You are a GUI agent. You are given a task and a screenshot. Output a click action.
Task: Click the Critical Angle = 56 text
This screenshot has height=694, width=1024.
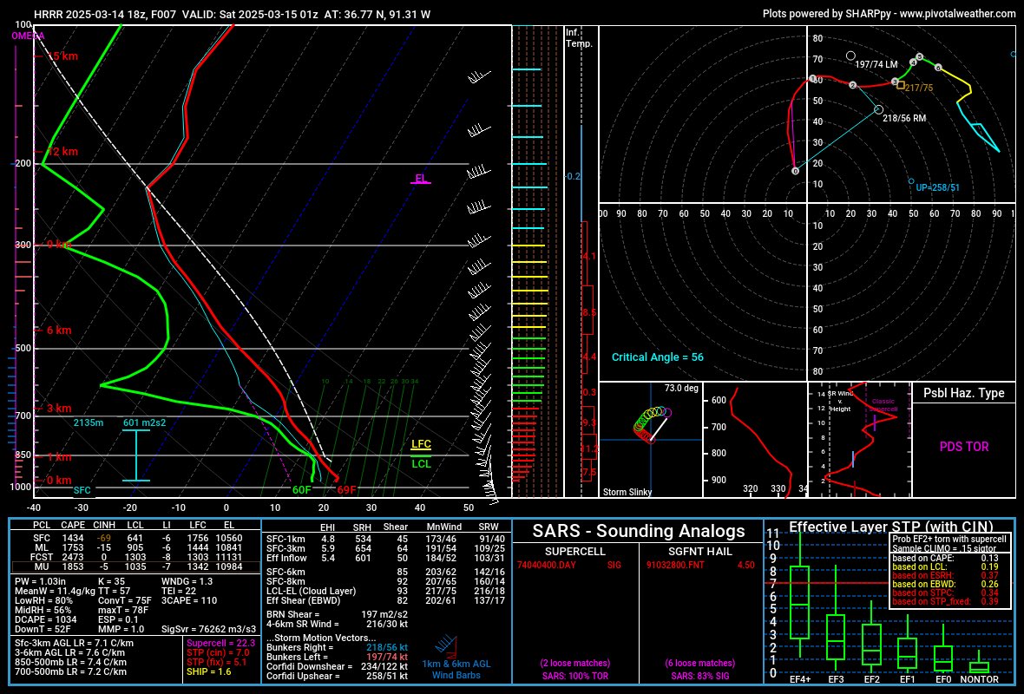(658, 357)
